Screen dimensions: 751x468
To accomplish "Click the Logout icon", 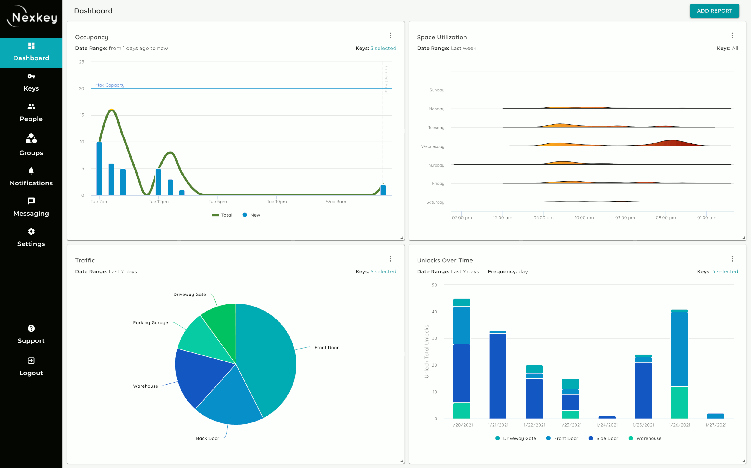I will [x=31, y=361].
